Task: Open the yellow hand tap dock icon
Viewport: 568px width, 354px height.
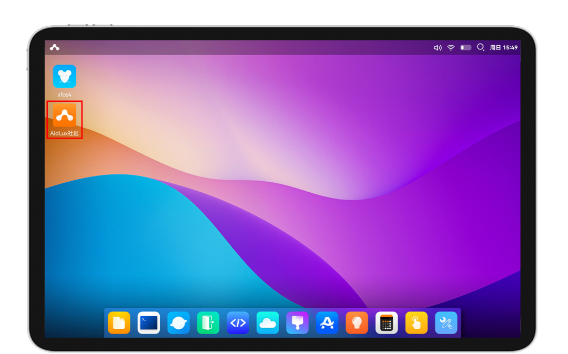Action: [416, 322]
